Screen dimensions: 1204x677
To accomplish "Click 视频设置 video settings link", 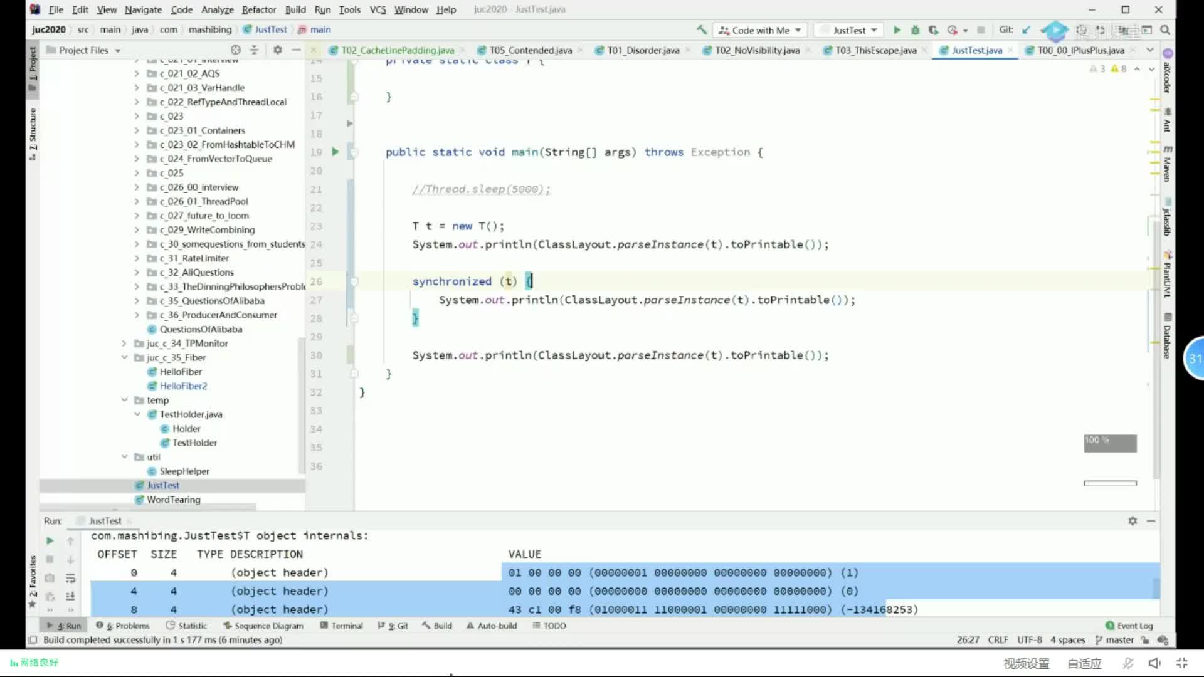I will [1027, 663].
